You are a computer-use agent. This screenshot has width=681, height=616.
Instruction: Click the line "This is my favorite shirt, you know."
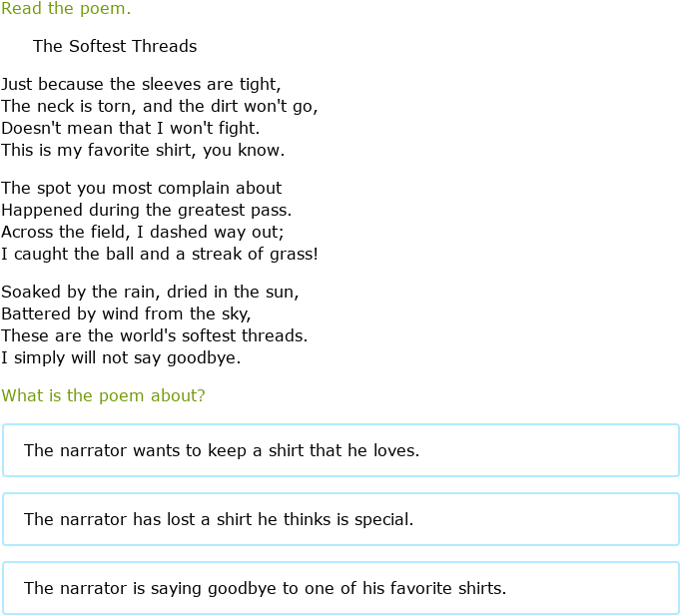pyautogui.click(x=143, y=150)
